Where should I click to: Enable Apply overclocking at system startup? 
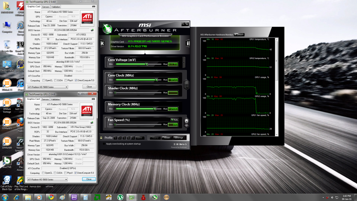tap(104, 144)
